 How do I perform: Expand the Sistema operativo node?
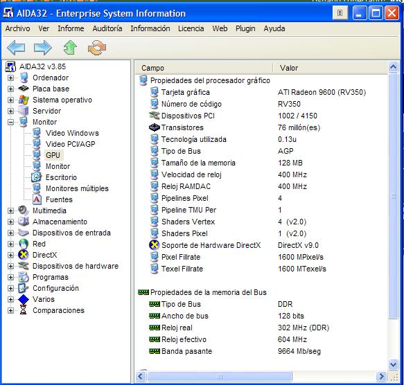click(x=10, y=100)
